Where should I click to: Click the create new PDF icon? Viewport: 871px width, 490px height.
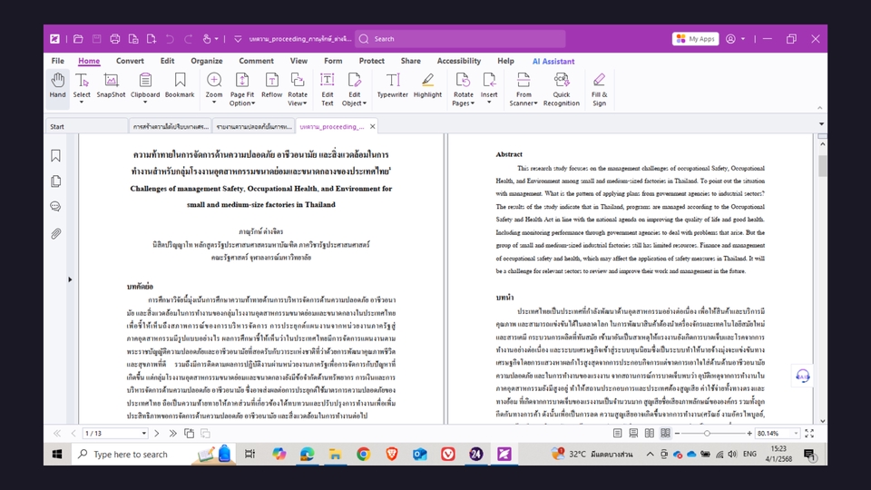tap(152, 39)
